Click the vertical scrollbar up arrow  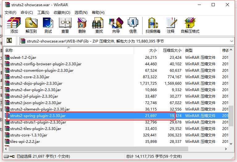click(x=231, y=50)
